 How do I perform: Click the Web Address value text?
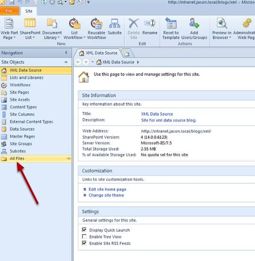[176, 131]
